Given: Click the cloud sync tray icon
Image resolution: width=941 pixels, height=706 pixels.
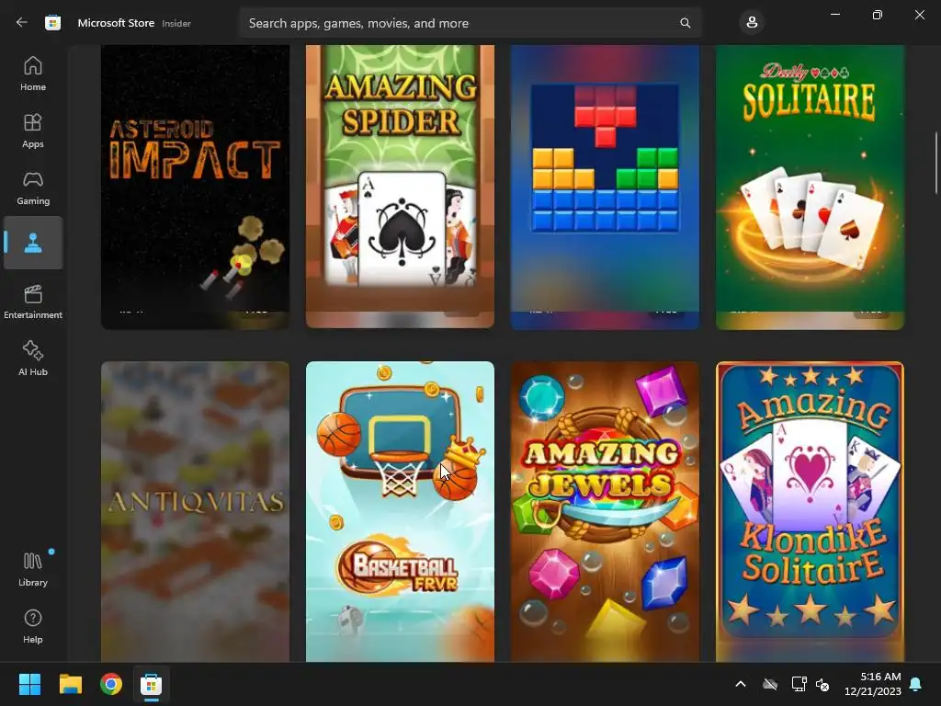Looking at the screenshot, I should coord(770,684).
